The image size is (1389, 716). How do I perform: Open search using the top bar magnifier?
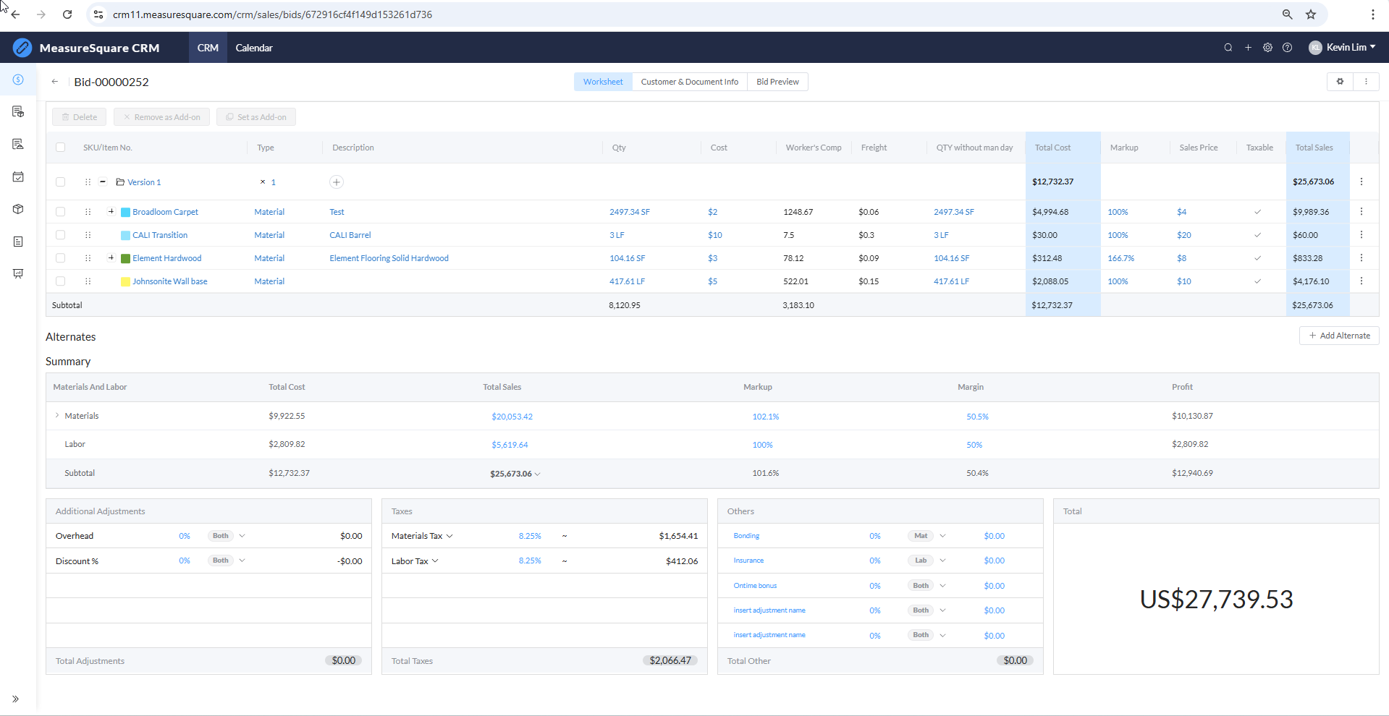point(1228,48)
